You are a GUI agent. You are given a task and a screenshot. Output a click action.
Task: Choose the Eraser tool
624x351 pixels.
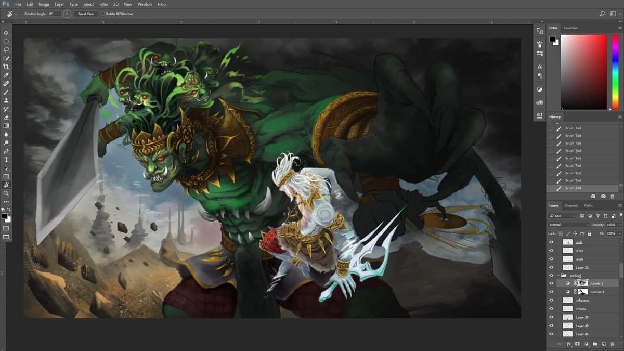(6, 118)
